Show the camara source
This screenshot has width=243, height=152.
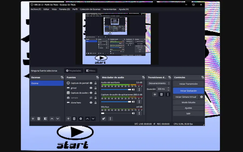click(91, 98)
